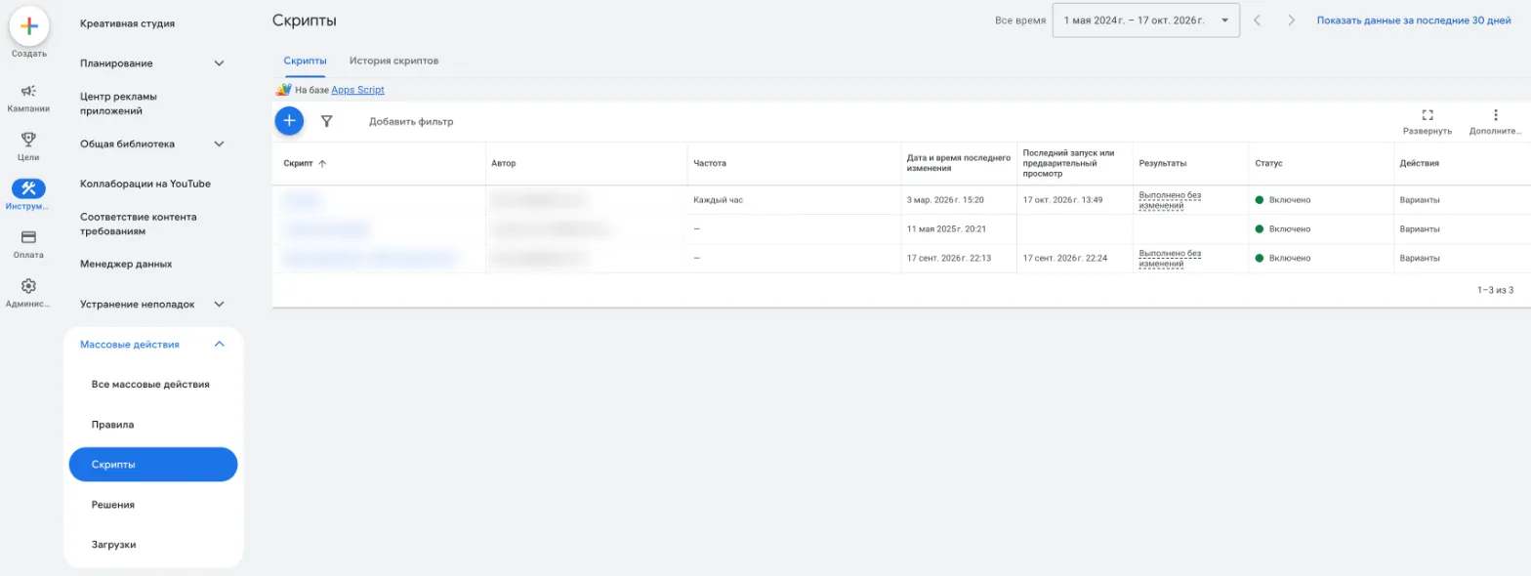Image resolution: width=1531 pixels, height=576 pixels.
Task: Go to the next date range arrow
Action: 1291,21
